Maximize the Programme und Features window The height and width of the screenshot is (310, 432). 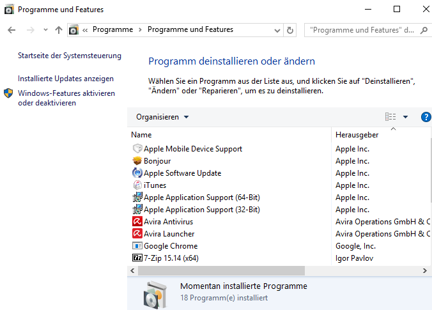point(397,9)
